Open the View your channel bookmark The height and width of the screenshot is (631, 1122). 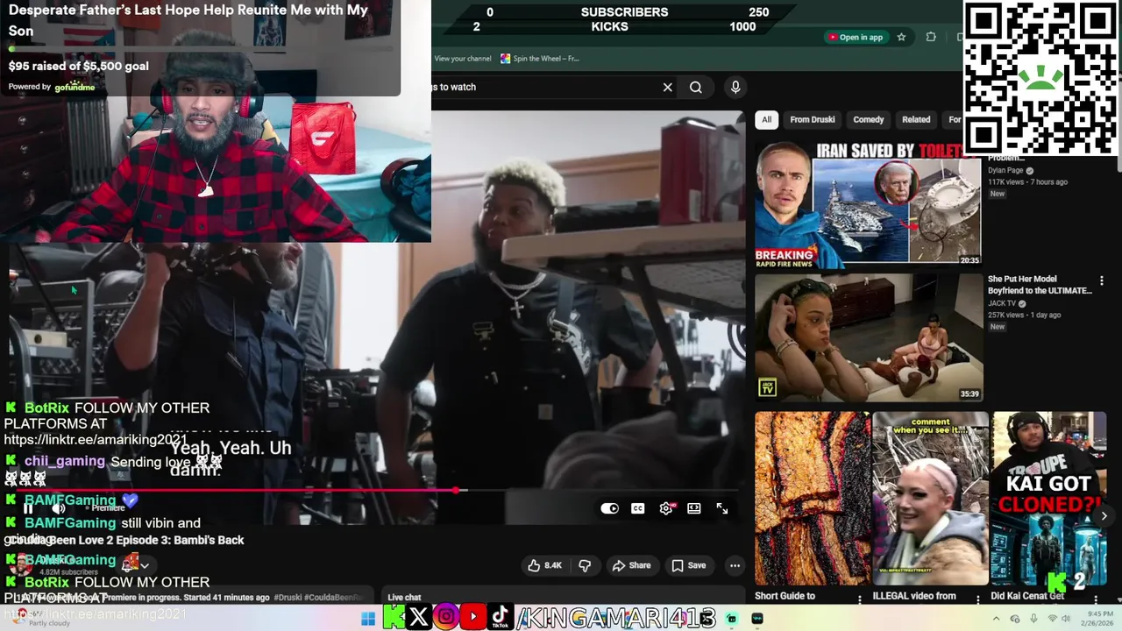(463, 59)
